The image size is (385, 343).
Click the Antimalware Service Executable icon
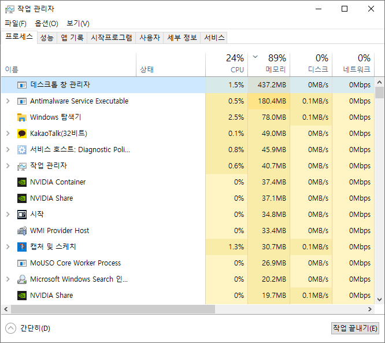(22, 101)
